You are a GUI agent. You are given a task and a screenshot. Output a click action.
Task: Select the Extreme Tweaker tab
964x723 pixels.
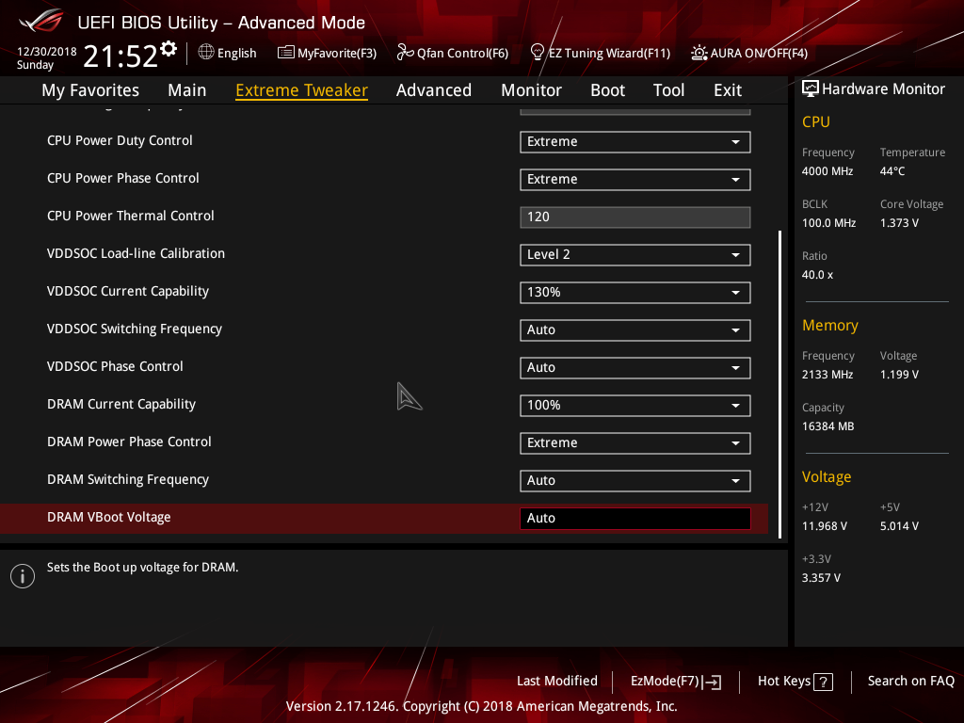302,90
